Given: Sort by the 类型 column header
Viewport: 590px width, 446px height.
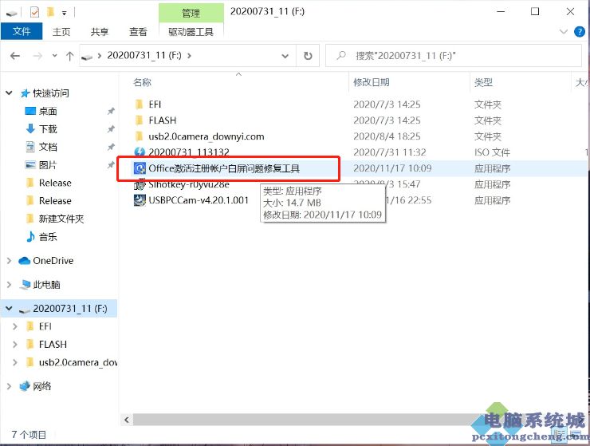Looking at the screenshot, I should (483, 82).
